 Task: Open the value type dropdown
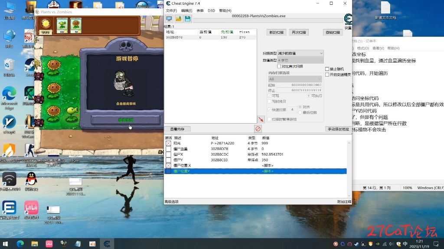300,60
